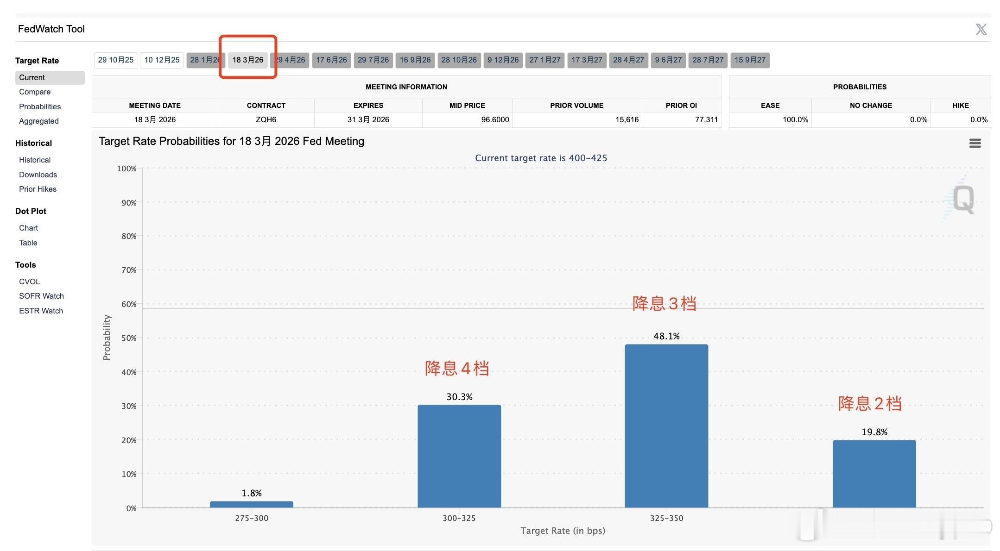
Task: Select the 10 12月25 meeting tab
Action: click(x=162, y=60)
